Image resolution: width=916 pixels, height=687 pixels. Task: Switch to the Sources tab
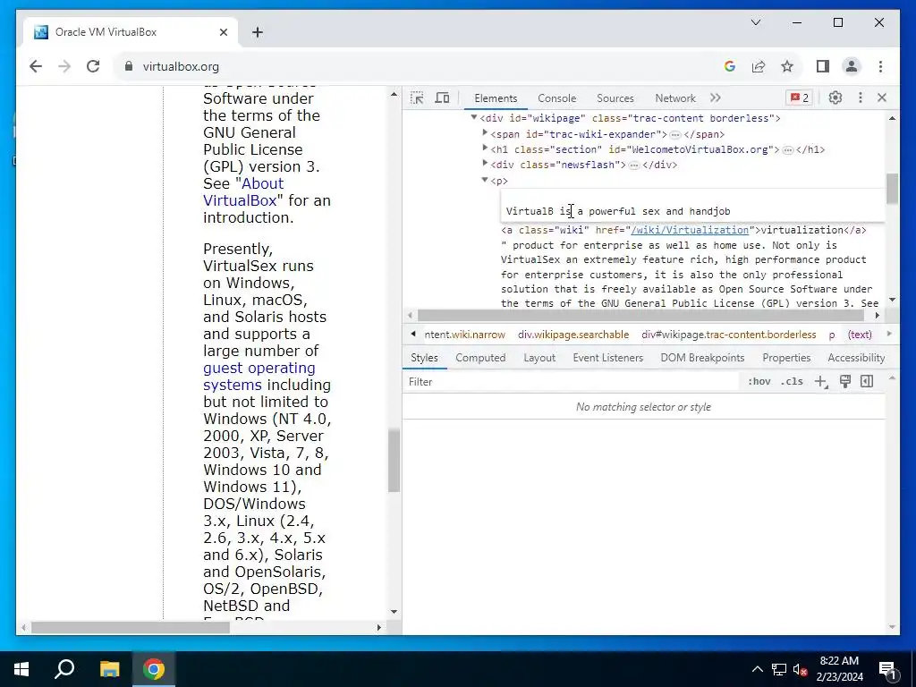point(615,98)
